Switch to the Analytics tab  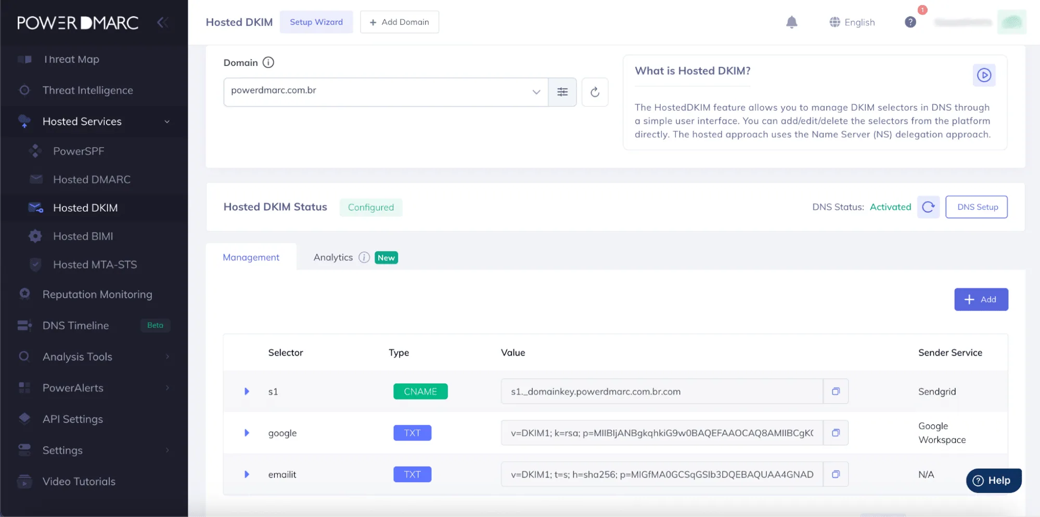click(333, 257)
